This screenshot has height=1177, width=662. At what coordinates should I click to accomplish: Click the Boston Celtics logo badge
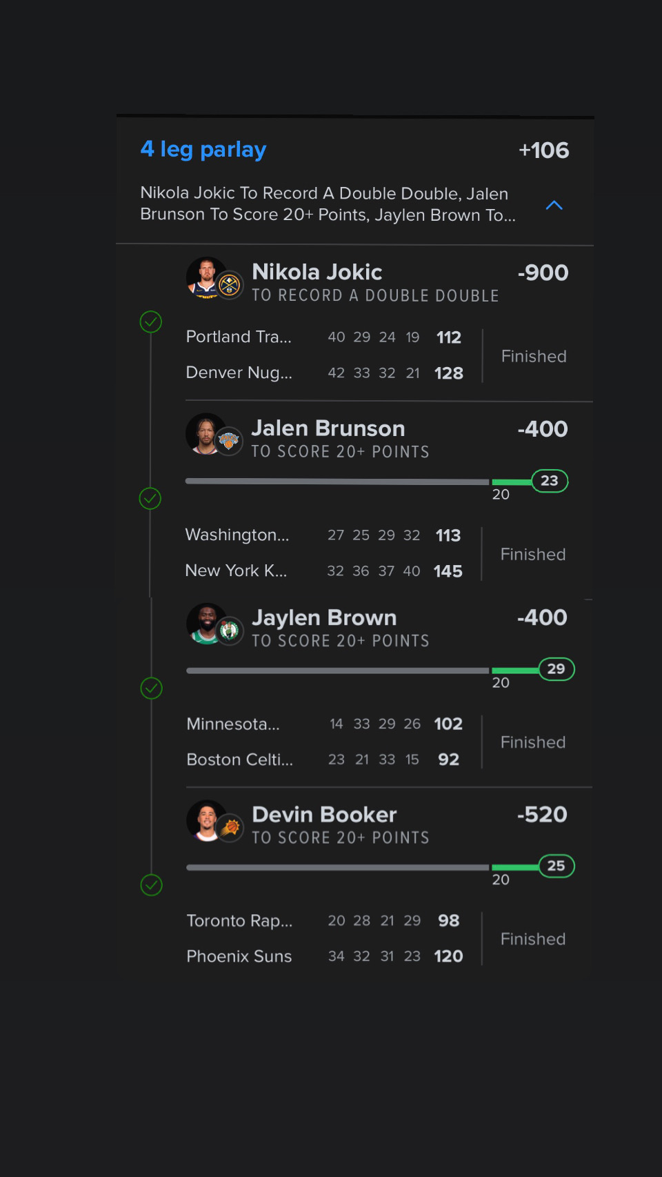[230, 631]
